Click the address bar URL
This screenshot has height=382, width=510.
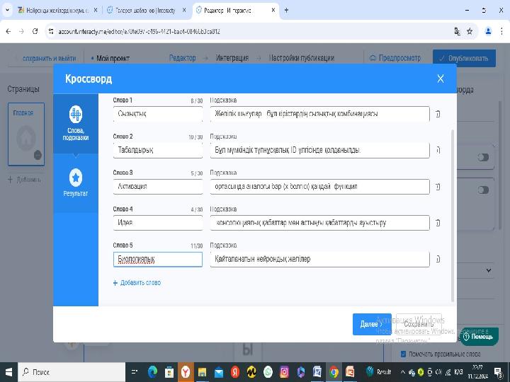[139, 32]
